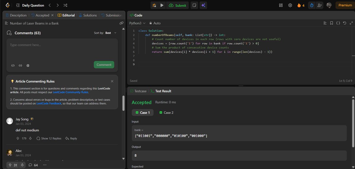
Task: Insert a code block in comment
Action: 13,65
